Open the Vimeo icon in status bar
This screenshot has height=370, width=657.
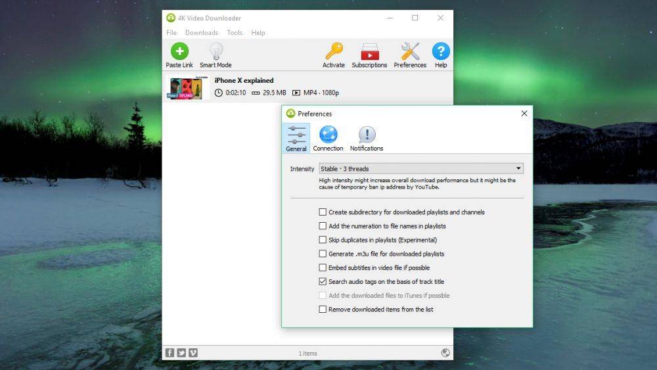point(193,353)
